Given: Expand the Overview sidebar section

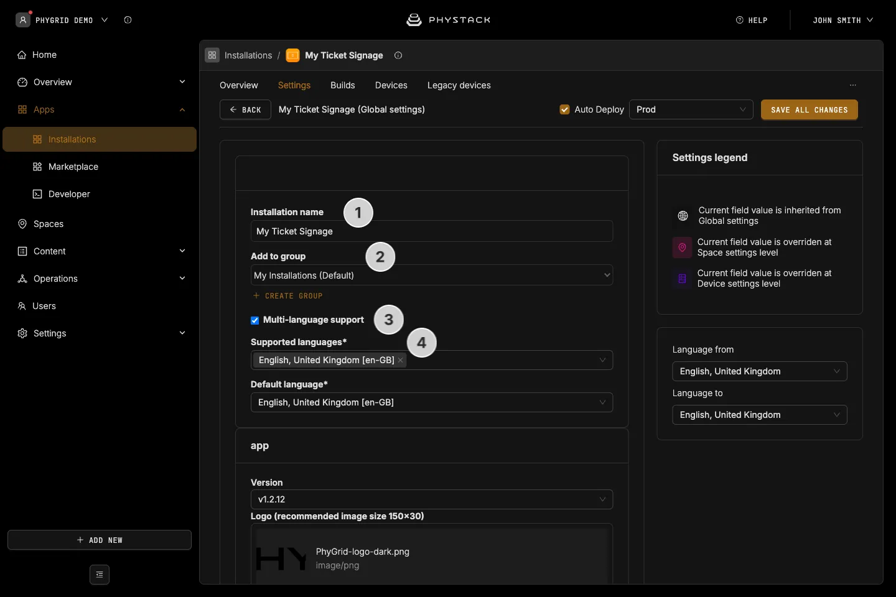Looking at the screenshot, I should pyautogui.click(x=100, y=82).
